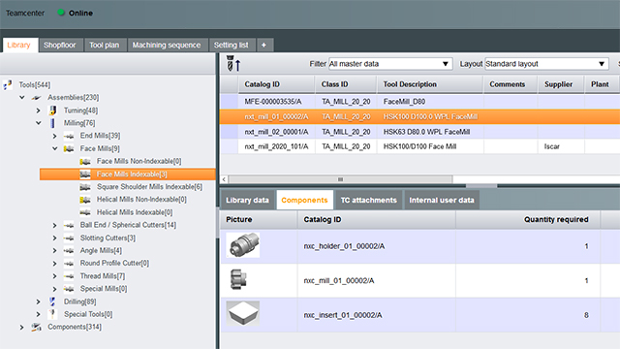The width and height of the screenshot is (620, 349).
Task: Open the Layout dropdown showing Standard layout
Action: [x=546, y=64]
